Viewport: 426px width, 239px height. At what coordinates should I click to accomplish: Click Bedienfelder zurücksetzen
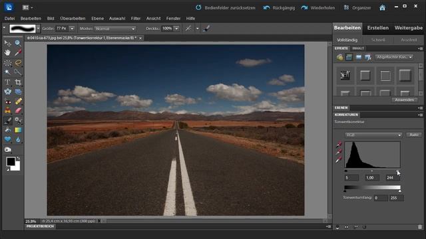pos(226,7)
